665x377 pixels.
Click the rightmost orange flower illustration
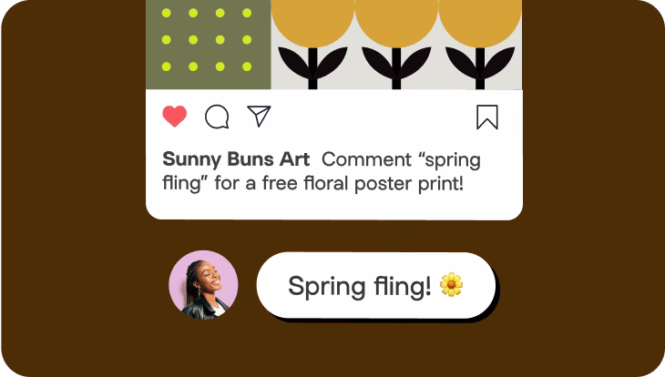pos(480,43)
